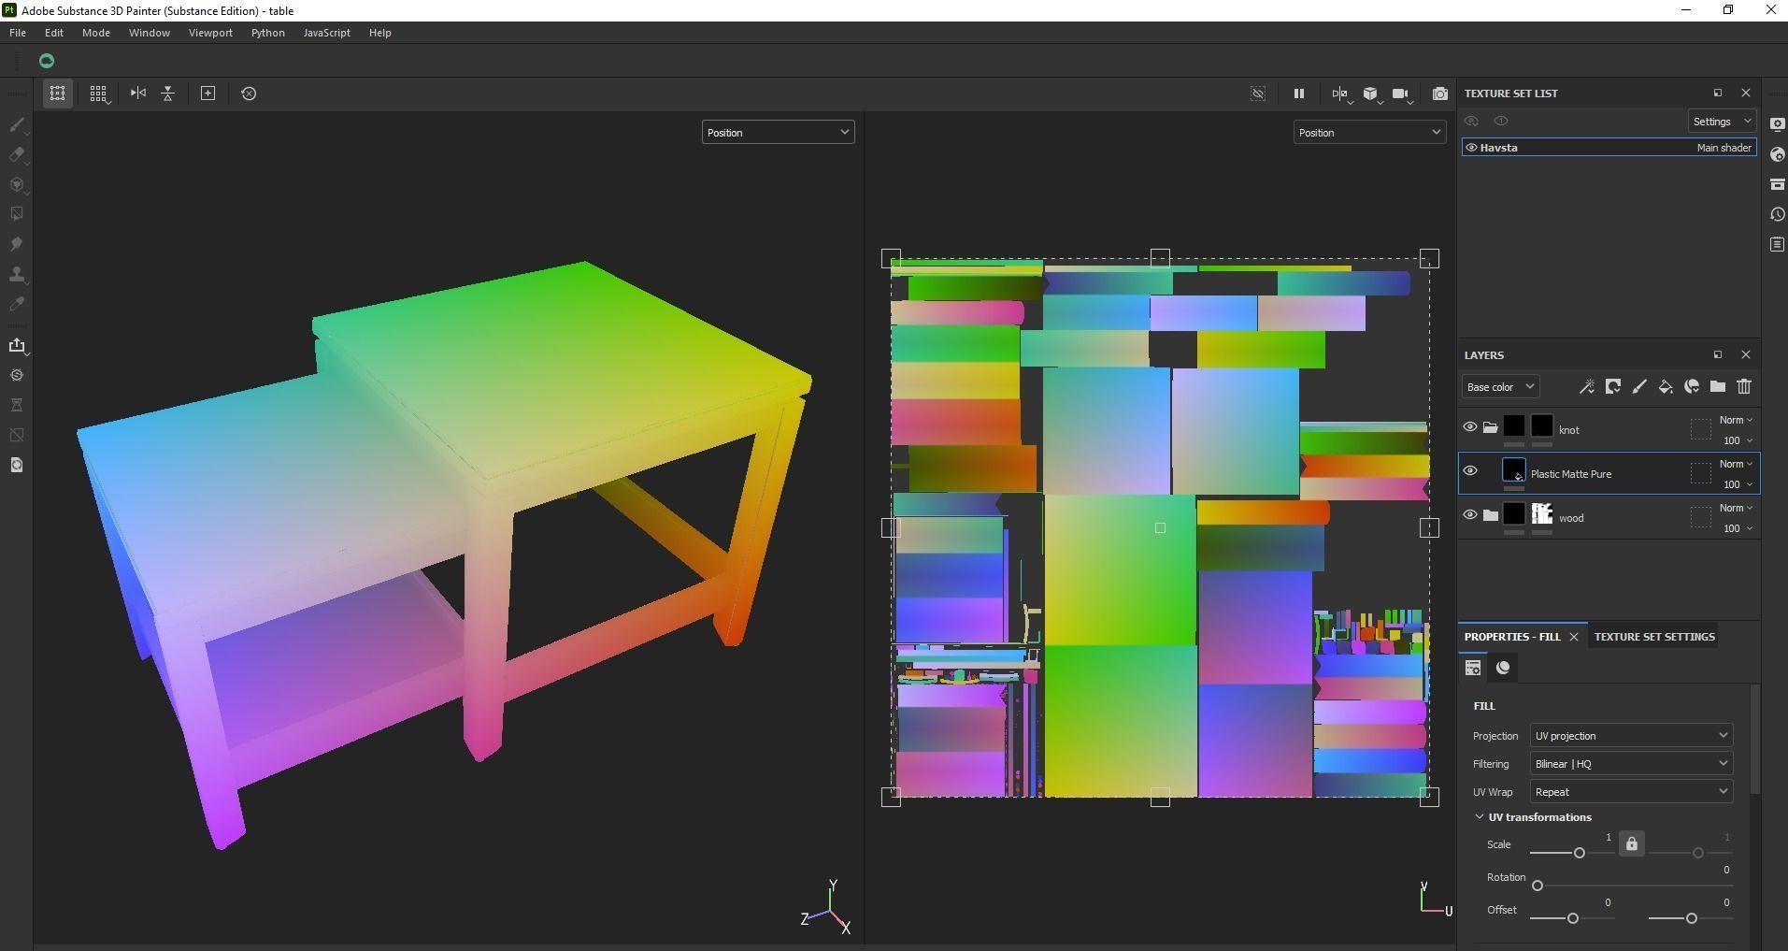Screen dimensions: 1788x951
Task: Select the Eraser tool
Action: coord(17,154)
